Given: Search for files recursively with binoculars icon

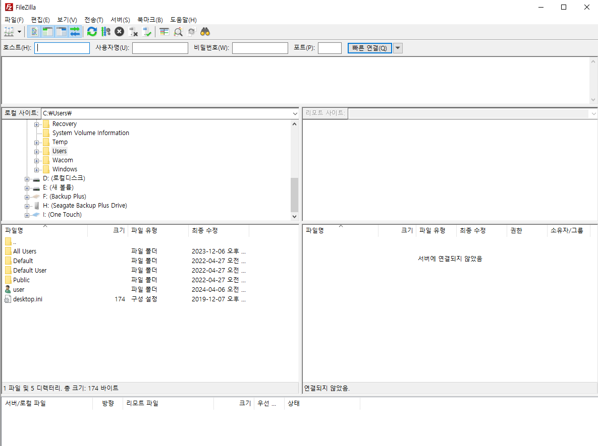Looking at the screenshot, I should click(x=205, y=32).
